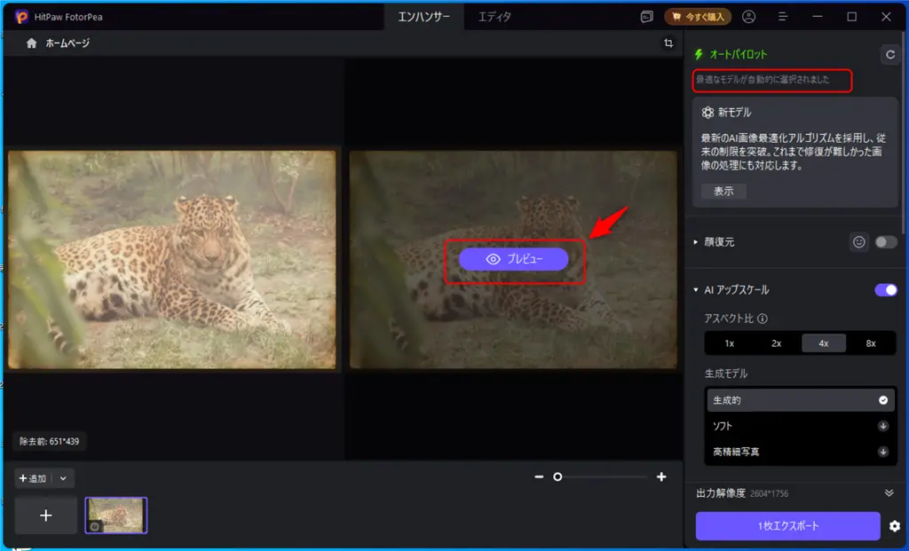Viewport: 909px width, 551px height.
Task: Click the プレビュー button on the image
Action: point(513,259)
